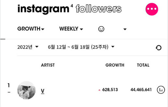Click the superscript 4 beside instagram
This screenshot has width=168, height=107.
click(72, 6)
